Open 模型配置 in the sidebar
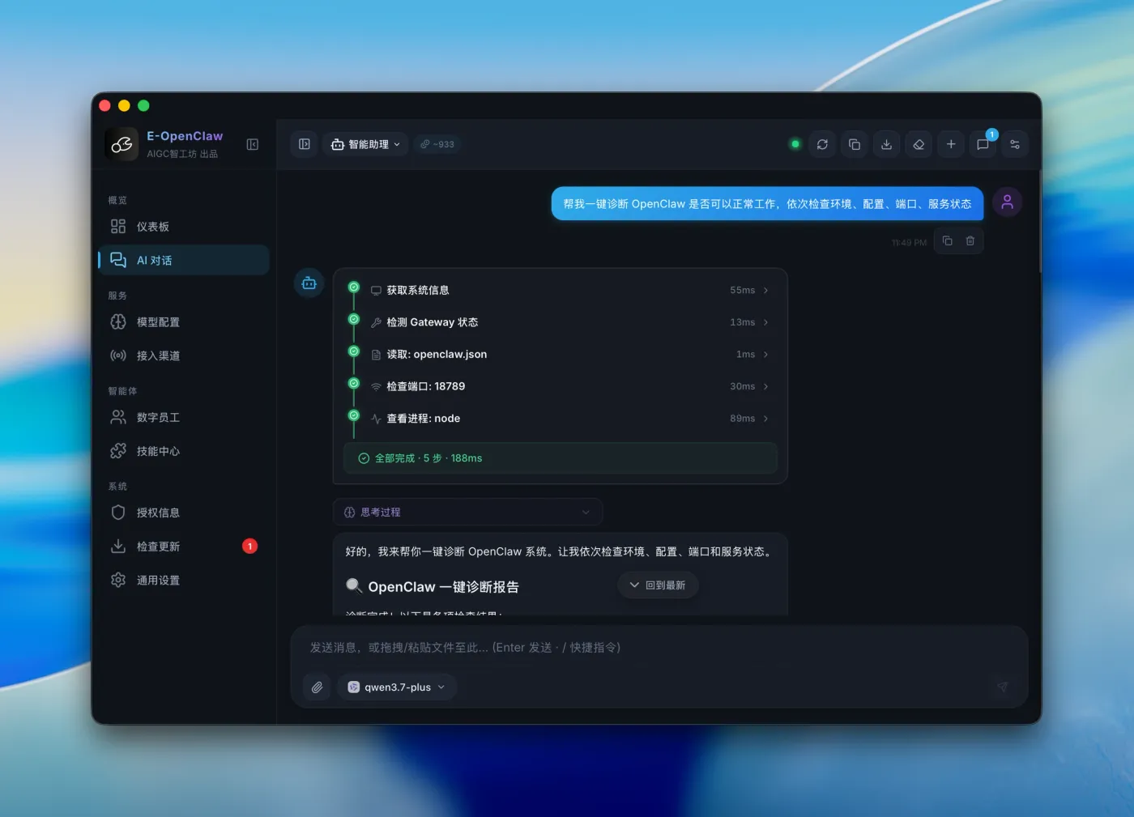The height and width of the screenshot is (817, 1134). 184,321
